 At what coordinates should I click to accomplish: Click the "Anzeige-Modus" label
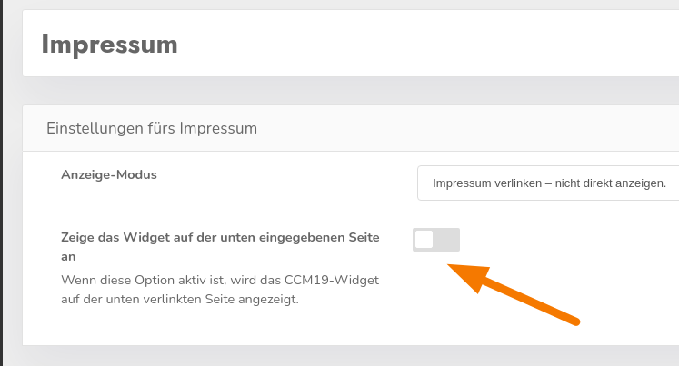pos(109,174)
